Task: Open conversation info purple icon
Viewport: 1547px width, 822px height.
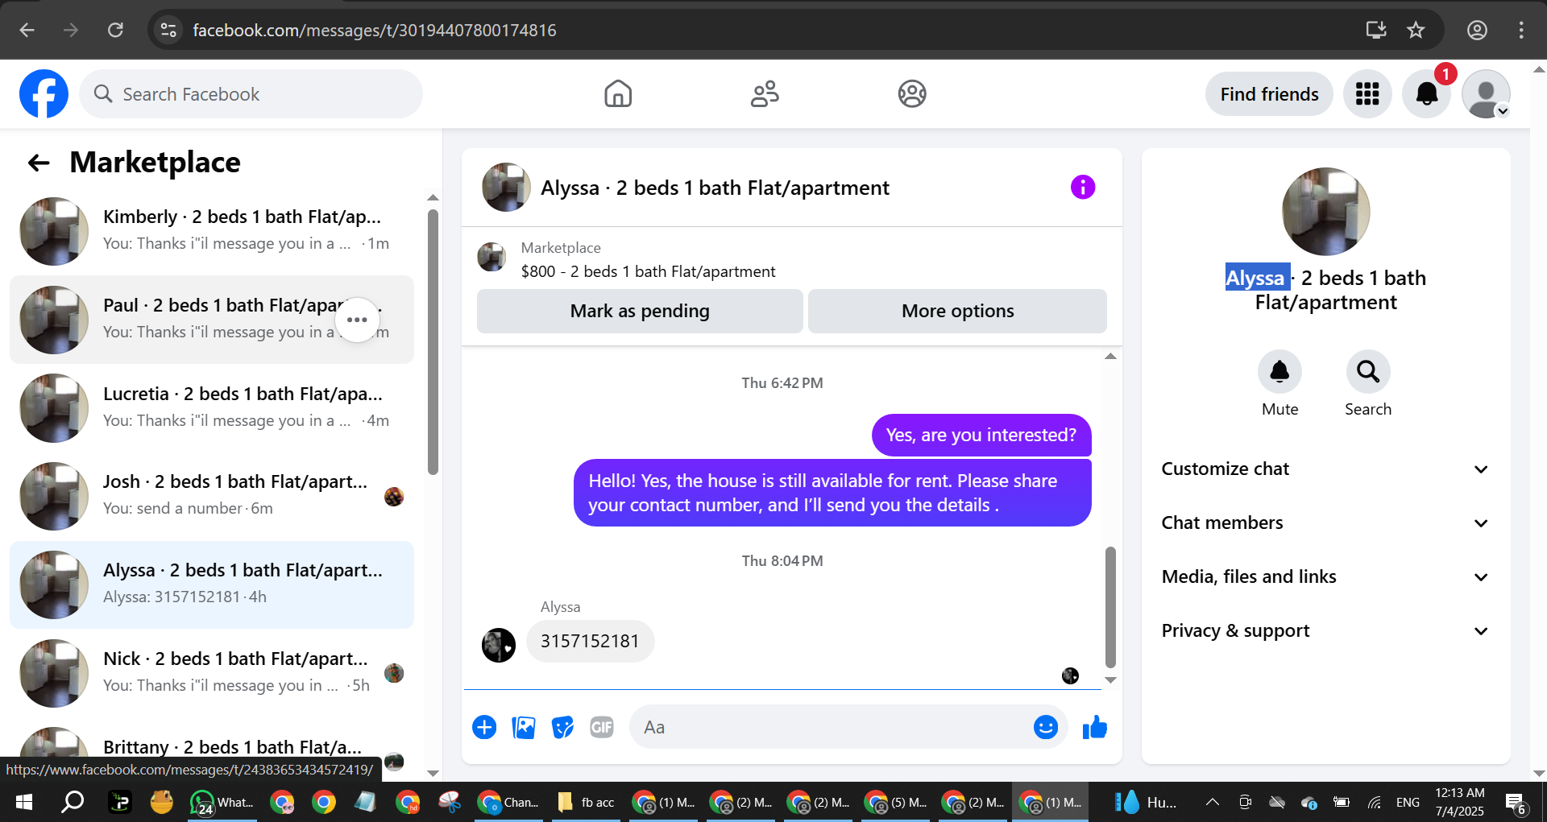Action: pyautogui.click(x=1083, y=187)
